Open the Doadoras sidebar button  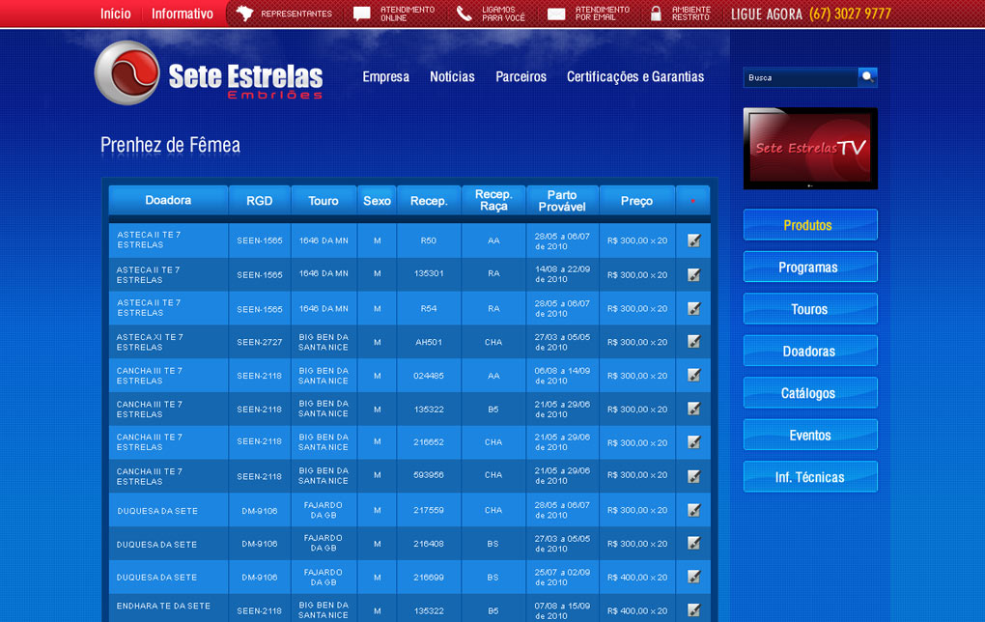coord(810,352)
